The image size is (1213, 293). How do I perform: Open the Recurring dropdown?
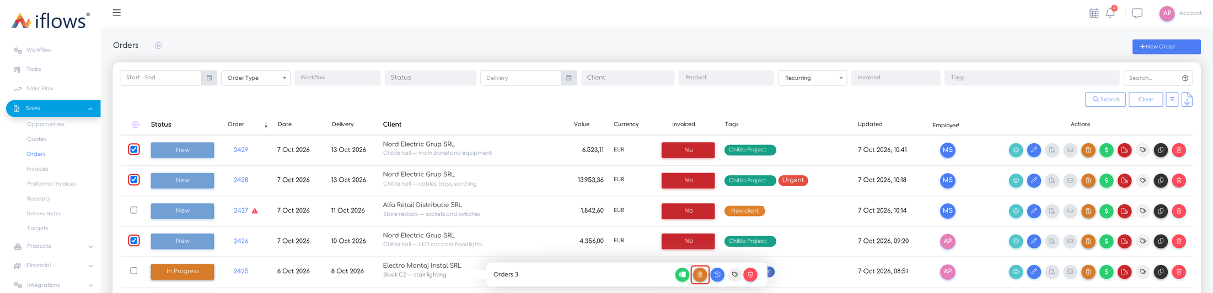(812, 78)
